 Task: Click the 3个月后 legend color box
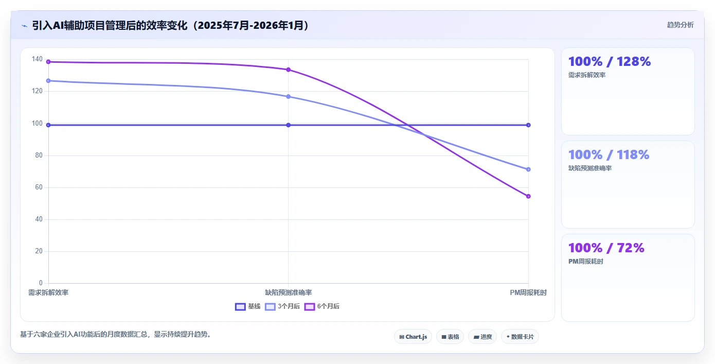(x=270, y=306)
